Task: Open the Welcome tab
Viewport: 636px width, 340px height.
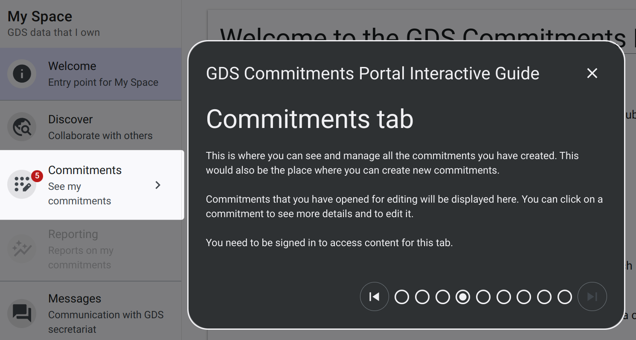Action: pos(91,74)
